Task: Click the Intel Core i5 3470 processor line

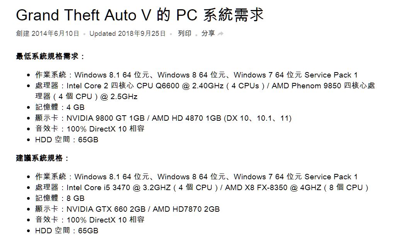Action: click(x=202, y=187)
